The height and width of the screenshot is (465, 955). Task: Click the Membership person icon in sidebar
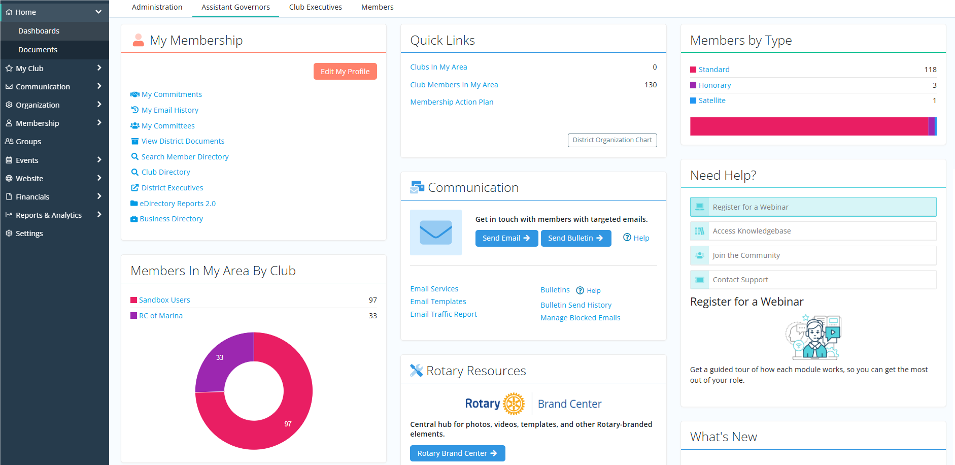click(9, 123)
